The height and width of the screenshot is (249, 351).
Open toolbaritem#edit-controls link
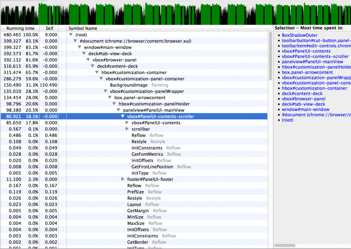[x=316, y=46]
